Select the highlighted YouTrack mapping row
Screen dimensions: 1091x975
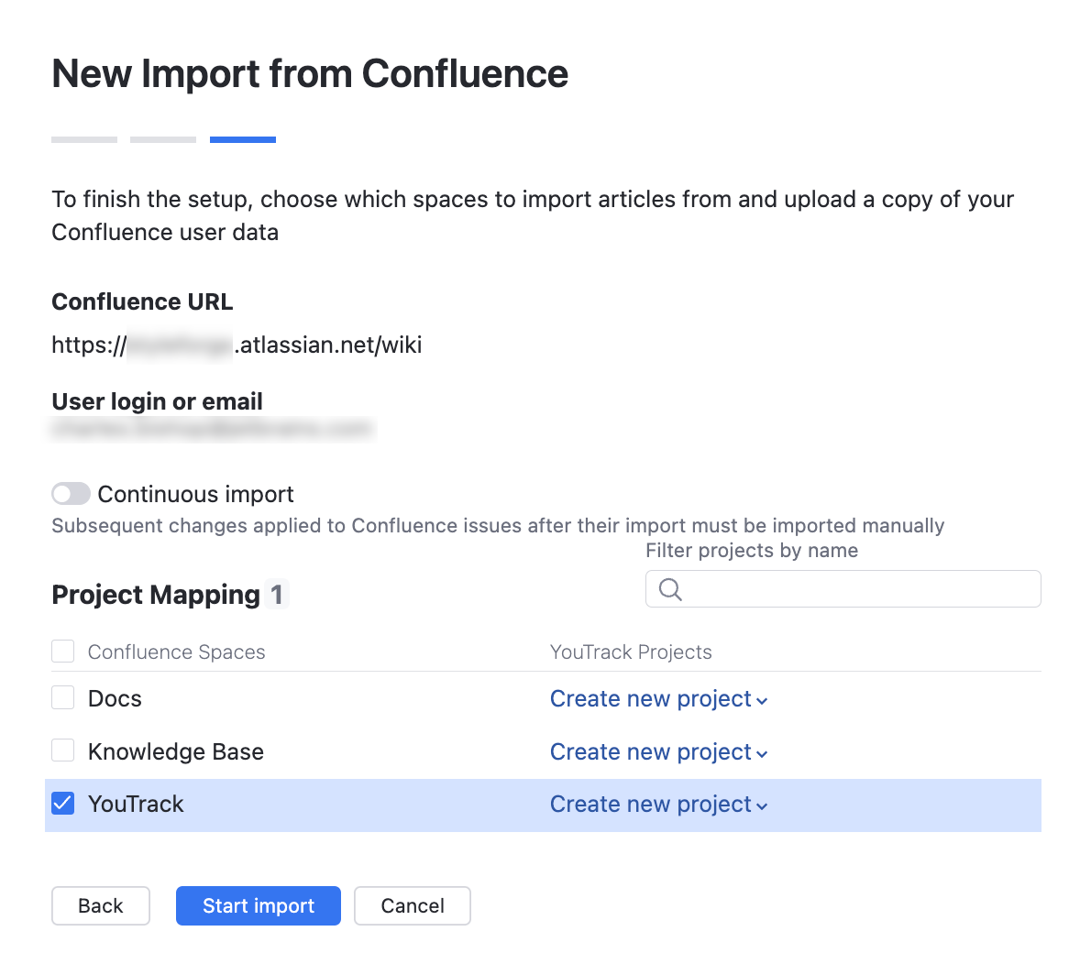coord(367,804)
